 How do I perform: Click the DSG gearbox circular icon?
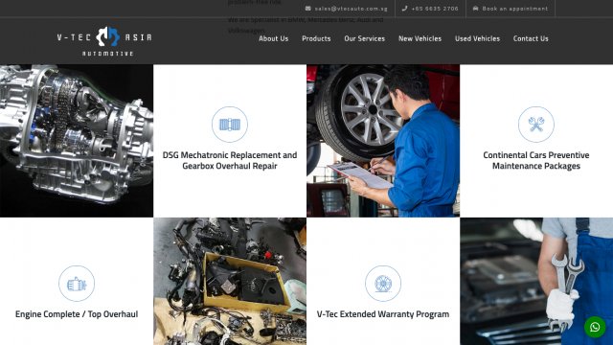(x=230, y=125)
